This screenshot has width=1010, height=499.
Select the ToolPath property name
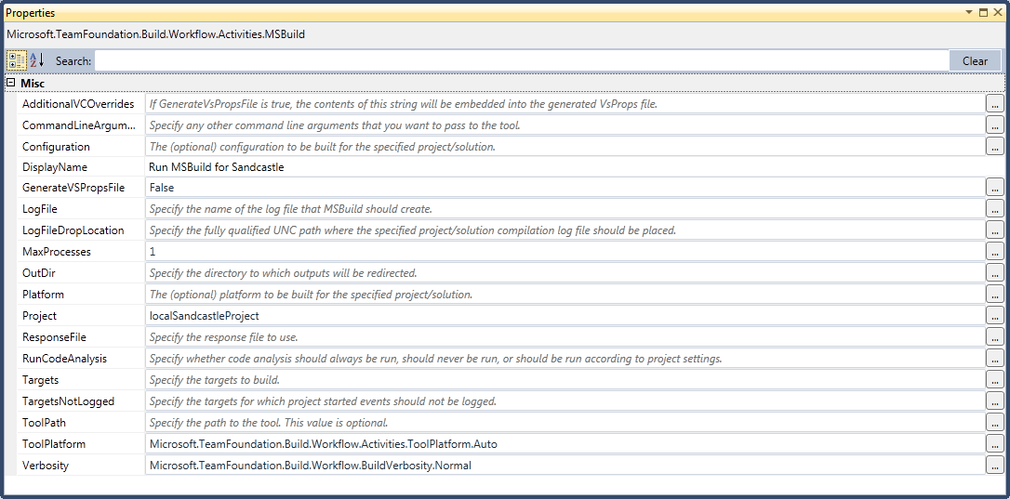click(x=44, y=423)
